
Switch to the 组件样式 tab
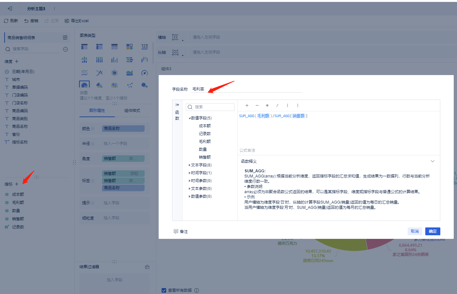(132, 111)
